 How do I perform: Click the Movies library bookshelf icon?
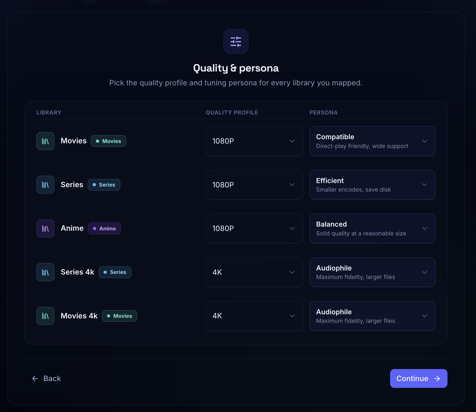pyautogui.click(x=45, y=141)
